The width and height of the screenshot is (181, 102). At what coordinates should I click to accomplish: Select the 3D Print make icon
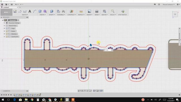(x=97, y=11)
